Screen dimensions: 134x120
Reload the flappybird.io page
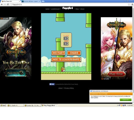tap(8, 4)
